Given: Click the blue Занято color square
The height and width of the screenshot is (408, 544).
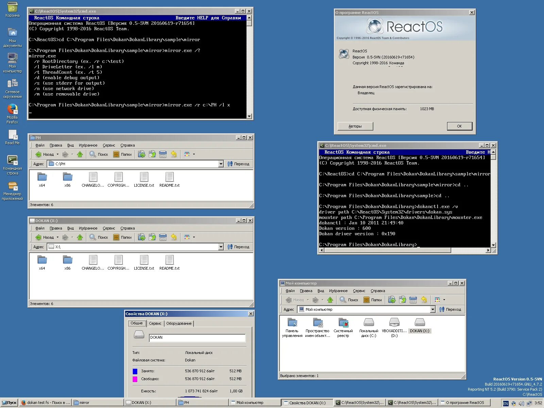Looking at the screenshot, I should pos(135,371).
